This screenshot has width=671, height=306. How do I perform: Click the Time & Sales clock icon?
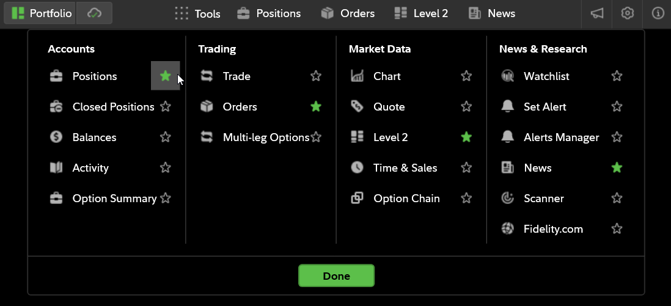click(x=357, y=168)
